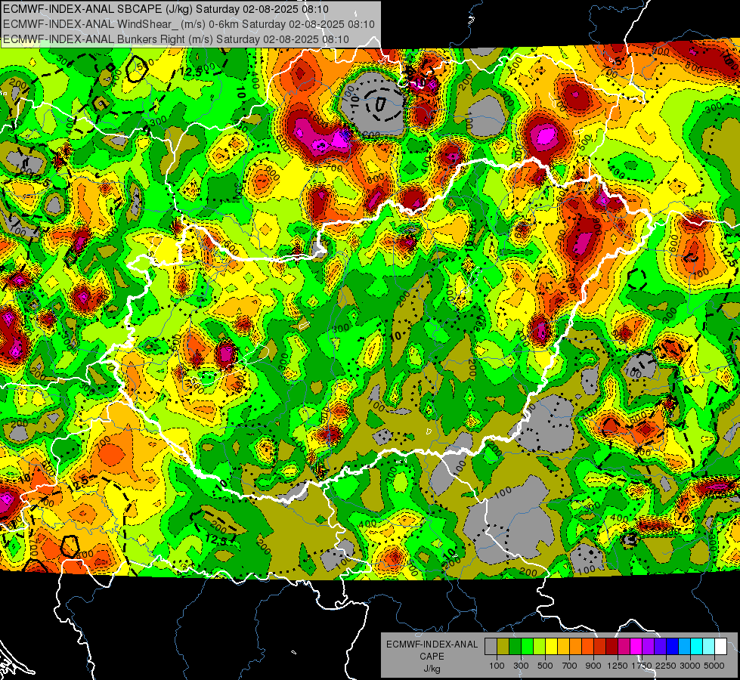Click the 1750 value under the color scale
Viewport: 740px width, 680px height.
point(642,666)
